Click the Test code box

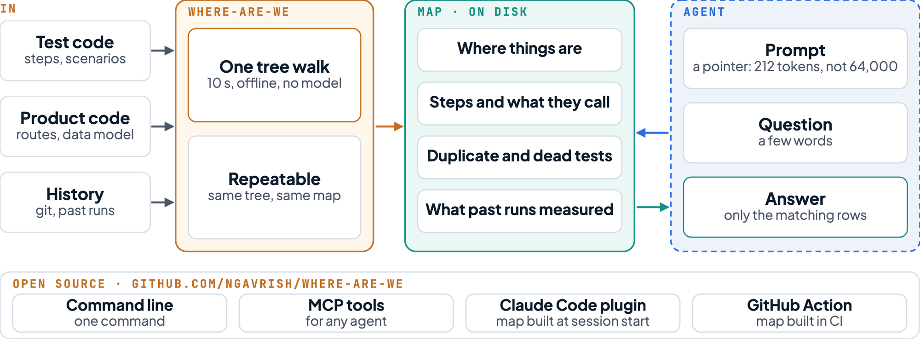point(75,51)
